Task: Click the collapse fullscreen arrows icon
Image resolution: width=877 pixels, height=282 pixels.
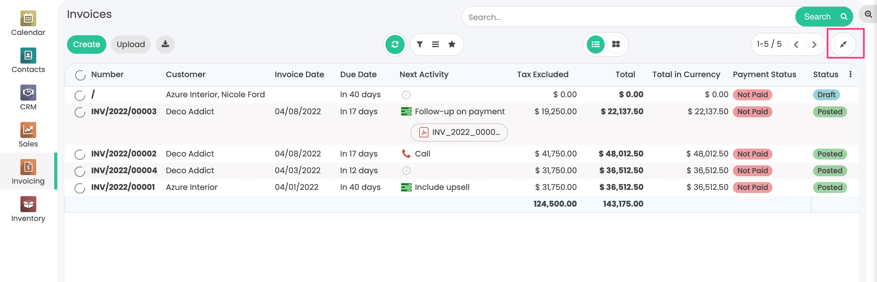Action: pyautogui.click(x=843, y=44)
